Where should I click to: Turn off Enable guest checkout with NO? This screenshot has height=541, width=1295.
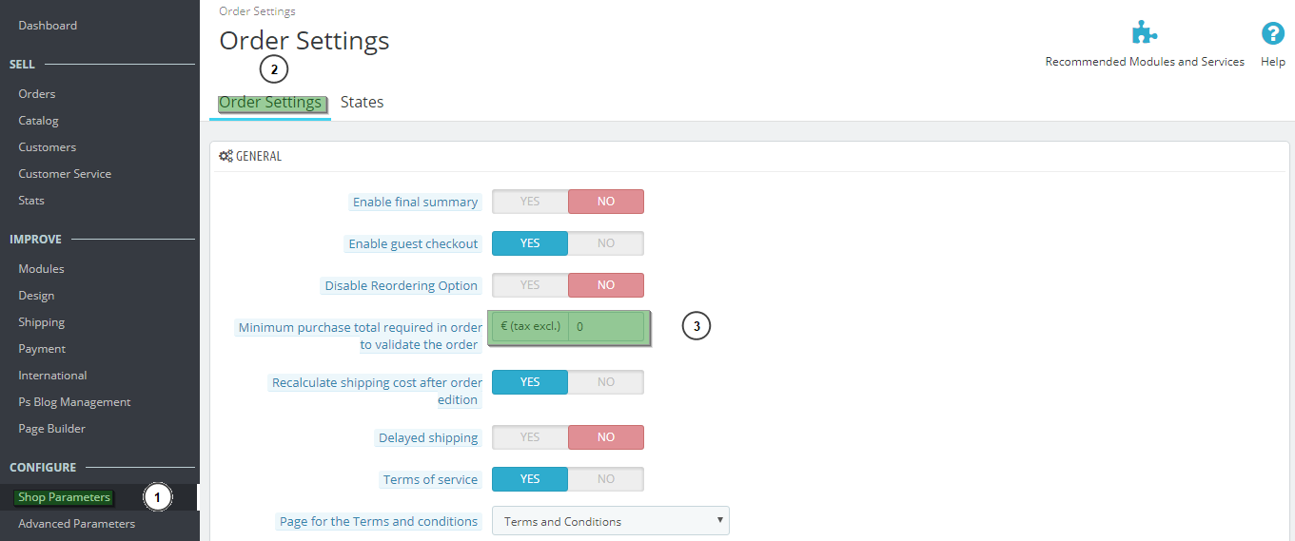pos(605,243)
